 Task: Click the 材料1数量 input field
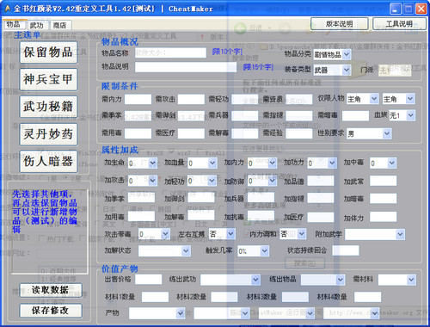click(155, 297)
